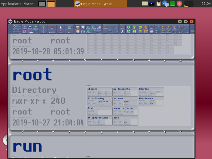Click the green storage cylinder tray icon
The width and height of the screenshot is (212, 159).
pyautogui.click(x=173, y=4)
